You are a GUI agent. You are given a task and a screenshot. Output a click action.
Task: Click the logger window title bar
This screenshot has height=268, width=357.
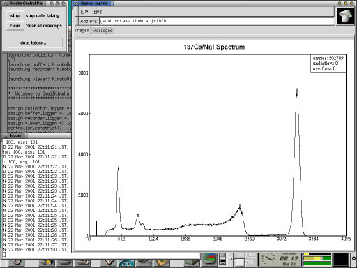pyautogui.click(x=37, y=135)
